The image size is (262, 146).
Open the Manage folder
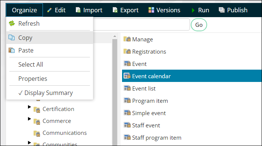click(142, 39)
